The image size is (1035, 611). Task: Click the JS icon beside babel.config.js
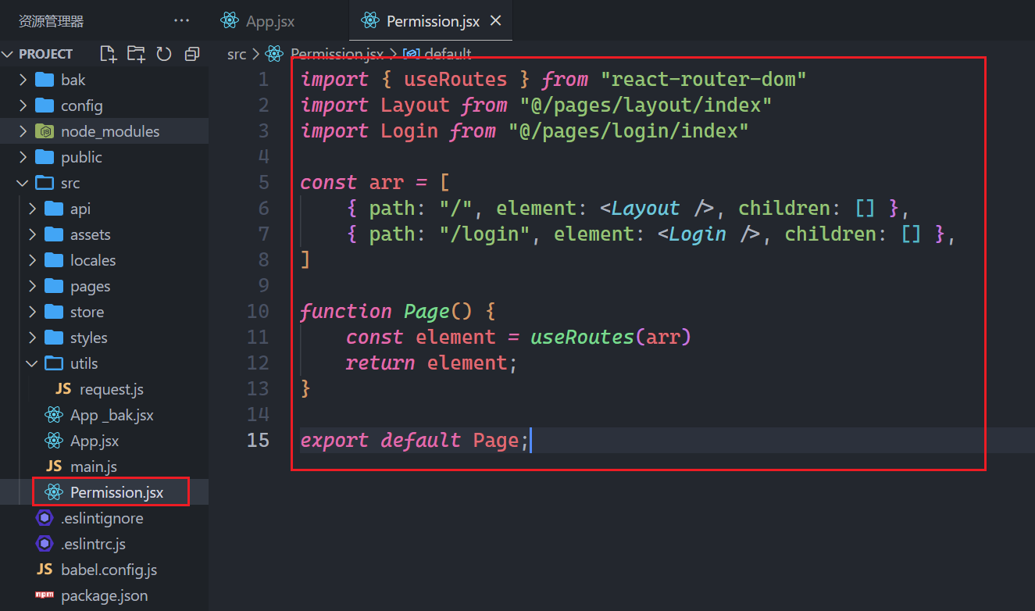click(45, 570)
